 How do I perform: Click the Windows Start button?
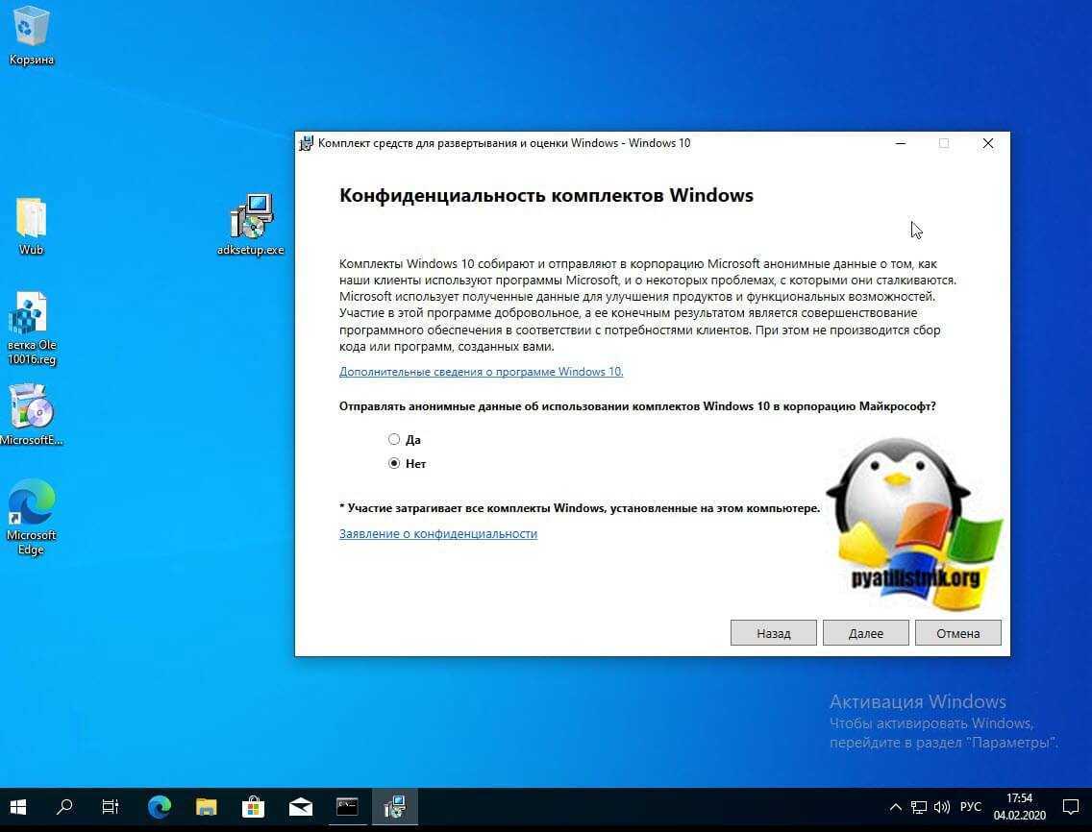(x=18, y=807)
